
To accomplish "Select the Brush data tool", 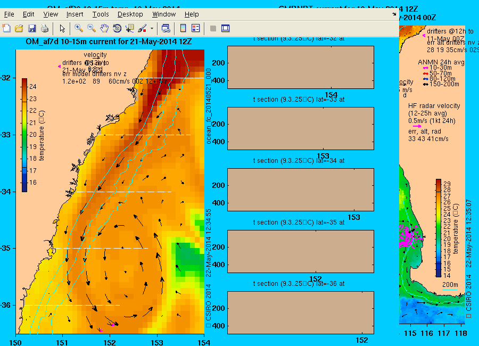I will click(142, 28).
